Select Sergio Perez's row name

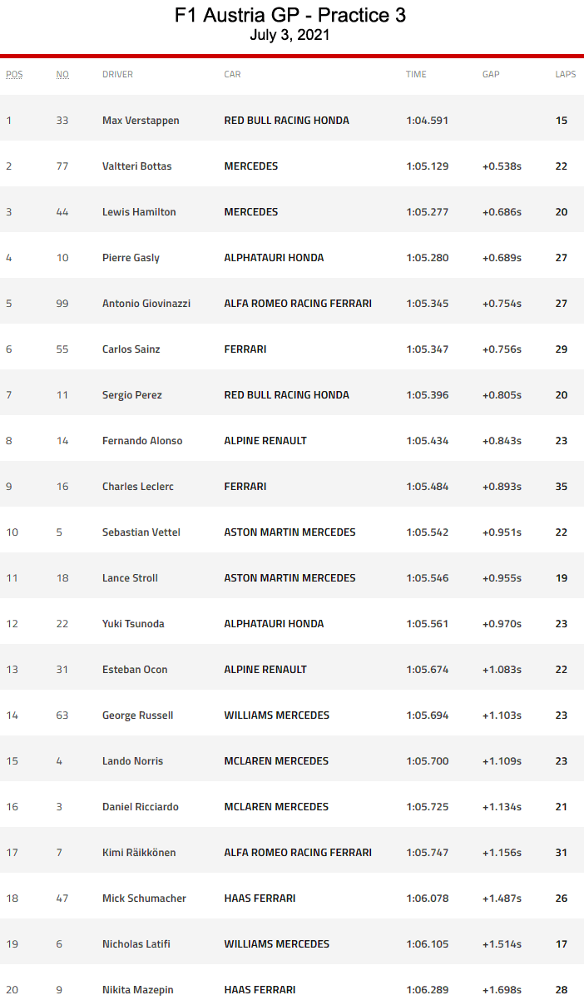[132, 395]
